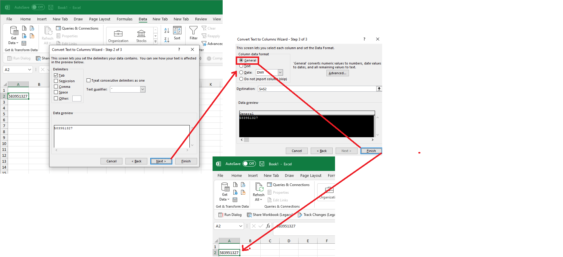Screen dimensions: 563x257
Task: Check the Comma delimiter checkbox
Action: tap(56, 87)
